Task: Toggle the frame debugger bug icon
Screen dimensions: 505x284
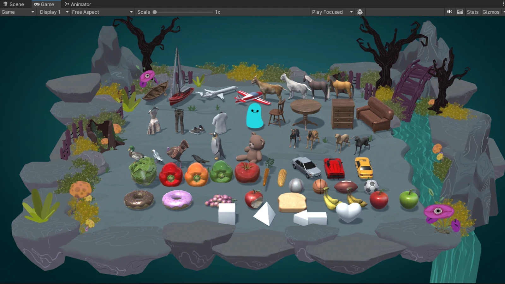Action: click(360, 12)
